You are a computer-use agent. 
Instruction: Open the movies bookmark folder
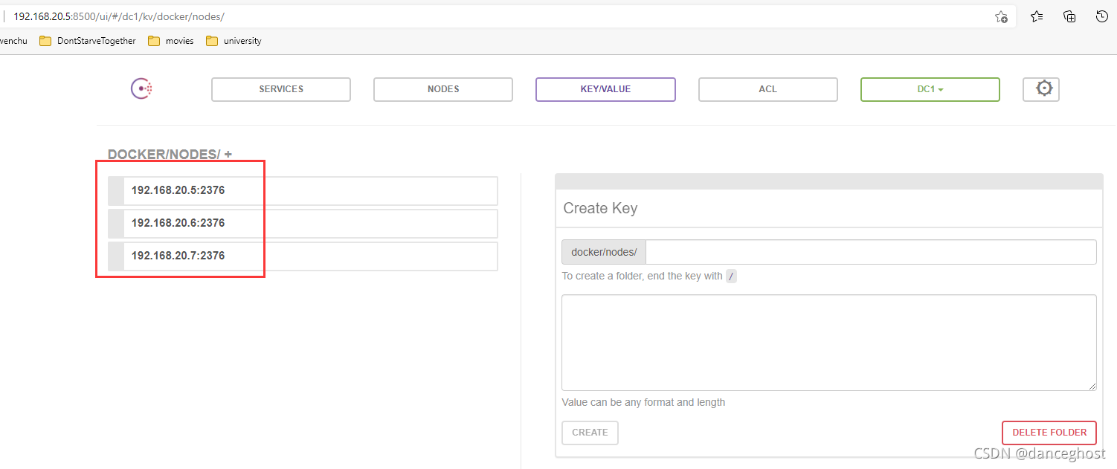171,41
